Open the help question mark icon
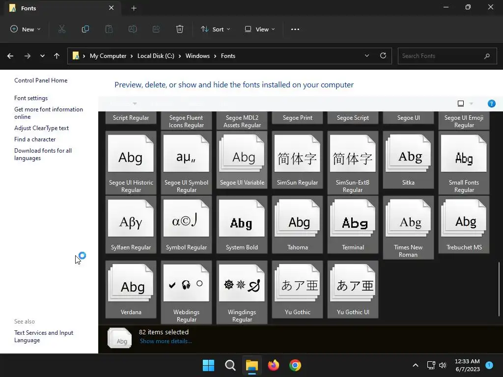The image size is (503, 377). pos(491,104)
